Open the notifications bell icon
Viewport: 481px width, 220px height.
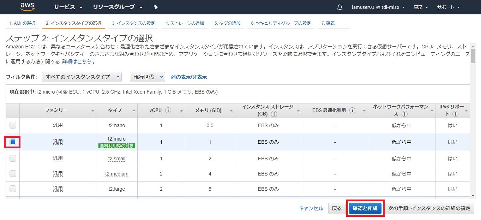[x=340, y=7]
